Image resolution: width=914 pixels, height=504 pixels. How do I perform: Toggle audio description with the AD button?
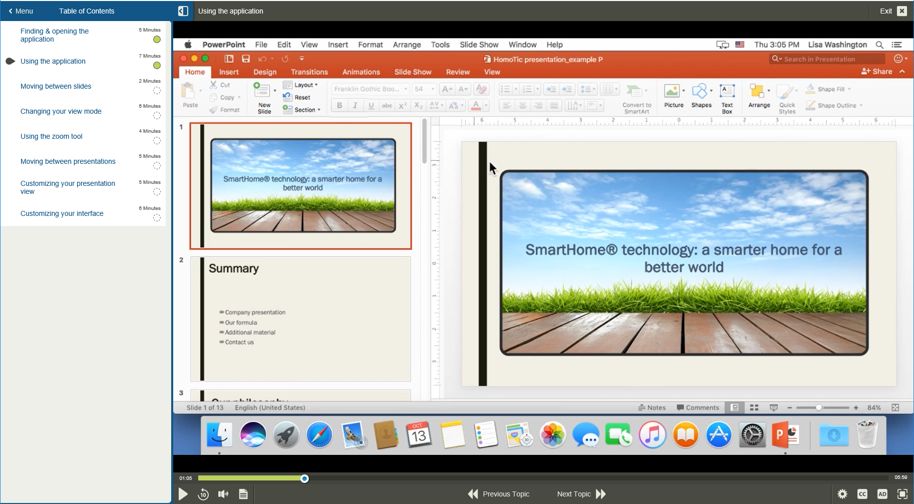tap(882, 494)
